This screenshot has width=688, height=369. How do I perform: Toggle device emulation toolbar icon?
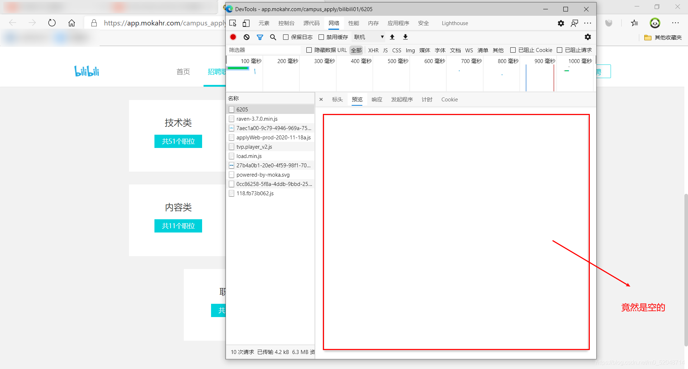(x=246, y=23)
